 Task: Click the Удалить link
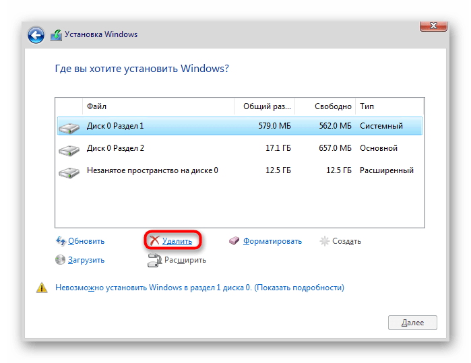177,241
